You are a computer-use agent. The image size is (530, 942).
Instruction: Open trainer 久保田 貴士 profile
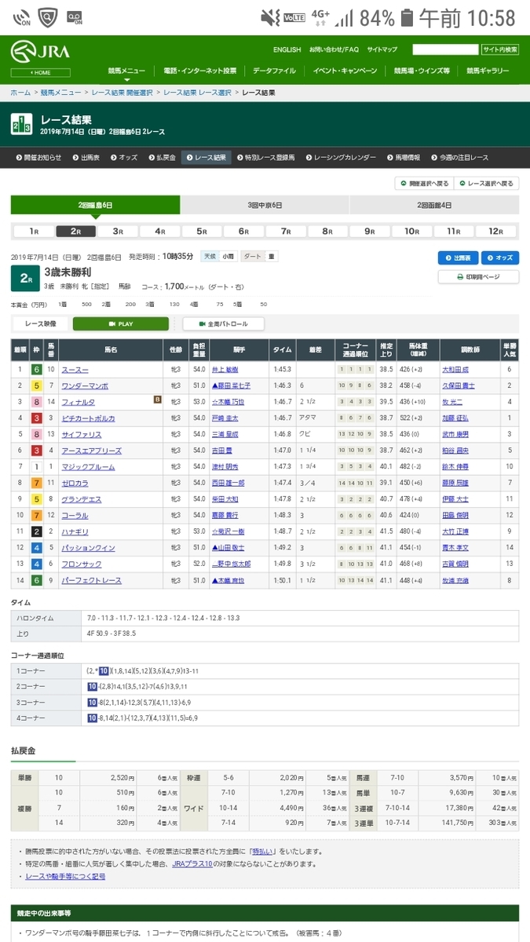[x=459, y=386]
